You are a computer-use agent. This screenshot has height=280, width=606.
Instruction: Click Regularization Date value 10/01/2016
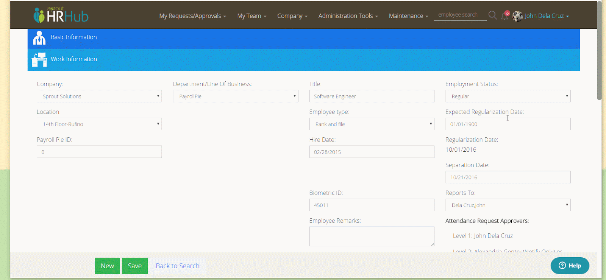click(x=461, y=150)
